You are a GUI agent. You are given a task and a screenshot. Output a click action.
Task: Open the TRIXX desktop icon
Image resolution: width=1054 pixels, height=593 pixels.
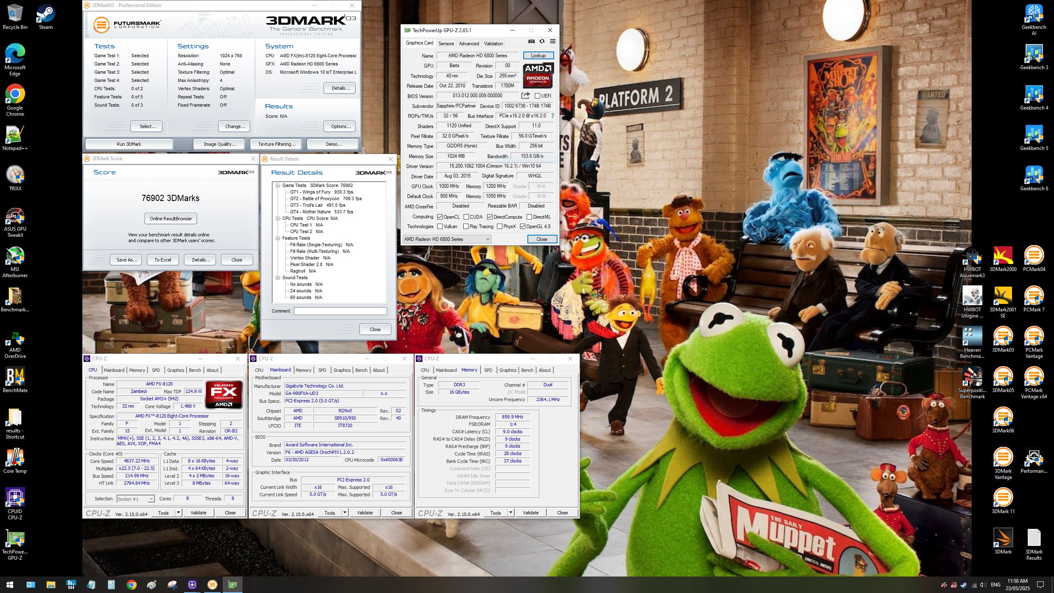click(x=15, y=178)
